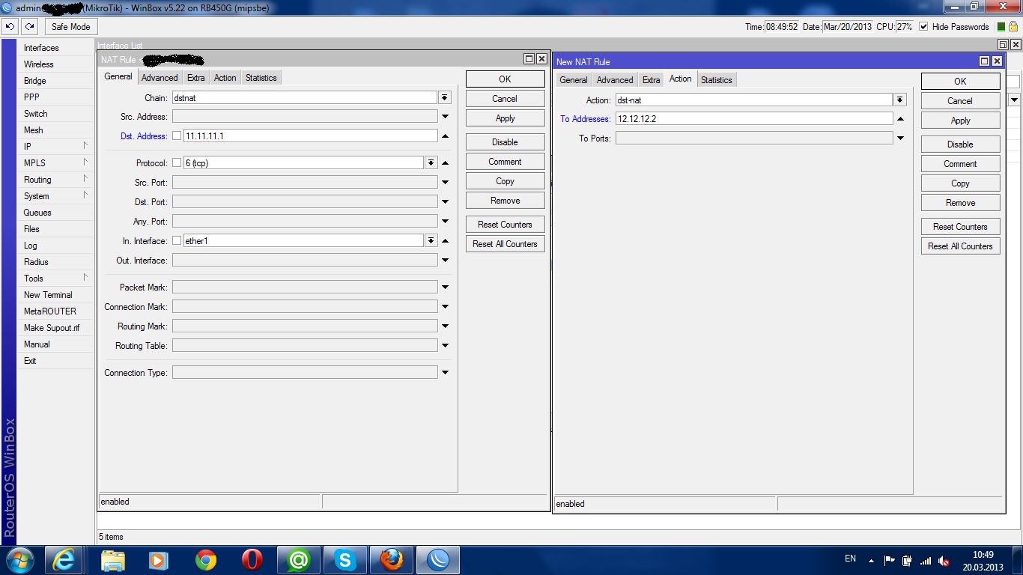This screenshot has width=1023, height=575.
Task: Show hidden tray icons arrow
Action: click(871, 560)
